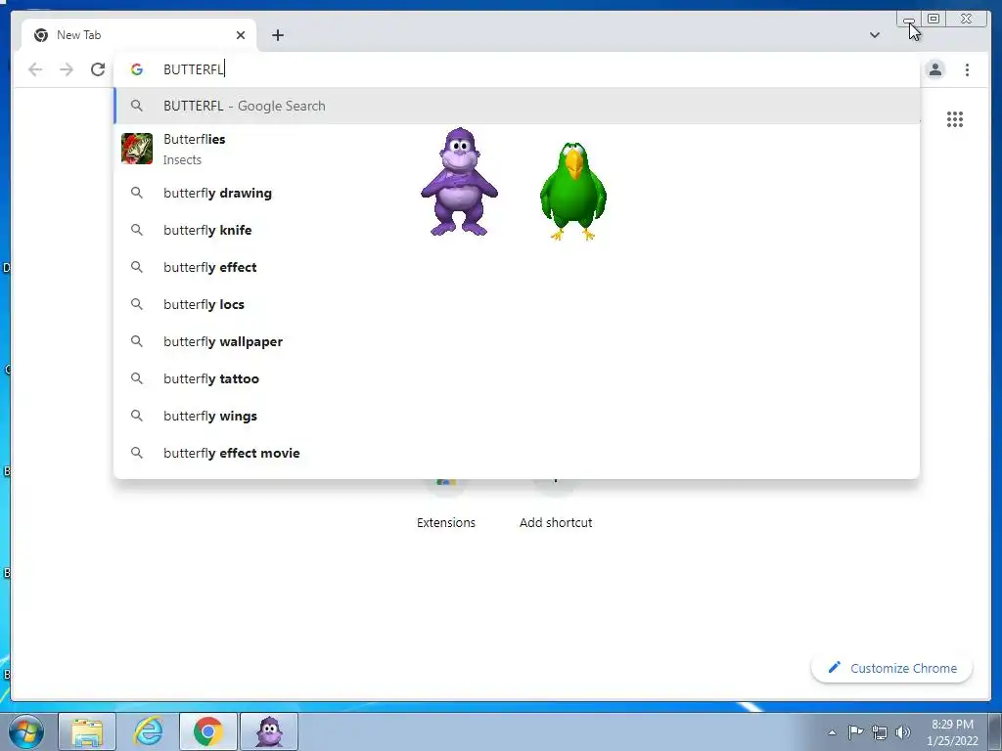
Task: Click into the address bar text BUTTERFL
Action: (193, 69)
